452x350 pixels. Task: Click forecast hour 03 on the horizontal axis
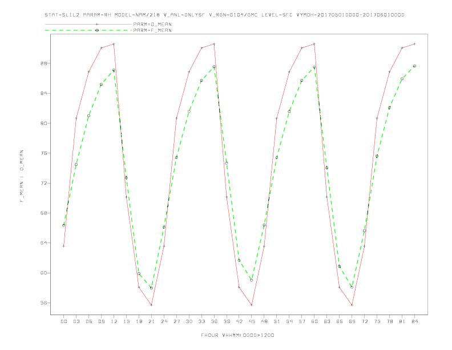click(x=76, y=321)
